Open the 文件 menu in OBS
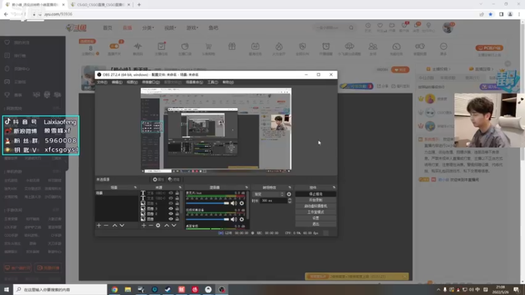525x295 pixels. 102,82
